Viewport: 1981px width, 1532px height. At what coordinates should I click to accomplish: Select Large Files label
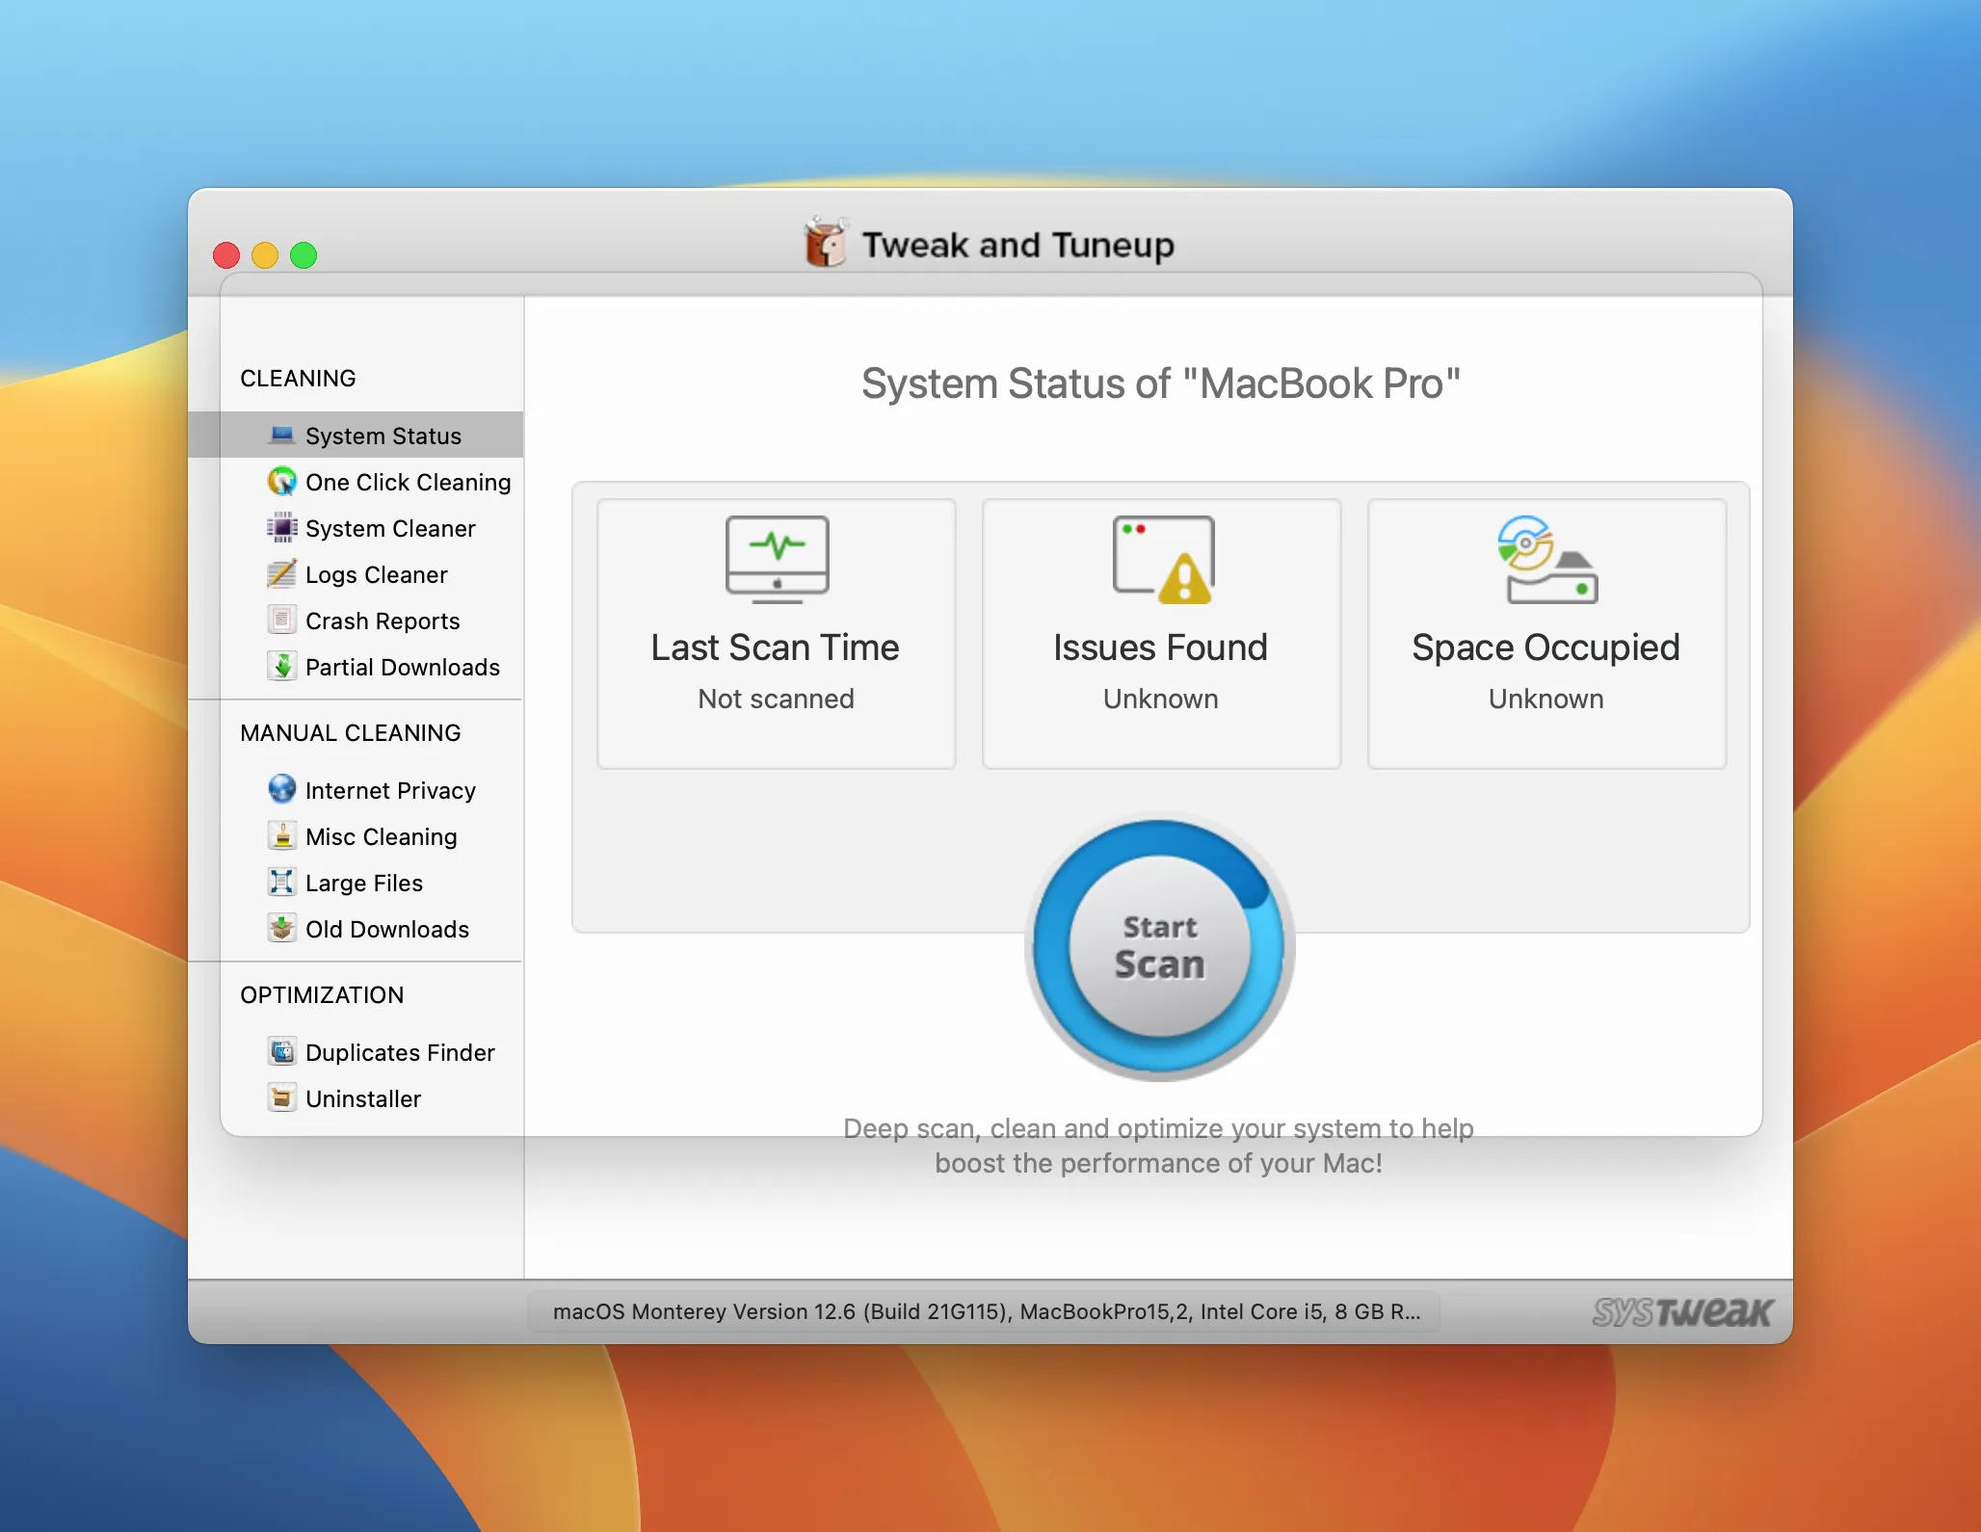click(x=364, y=884)
